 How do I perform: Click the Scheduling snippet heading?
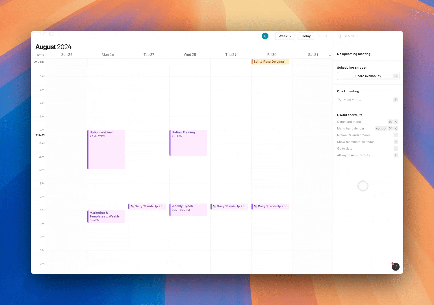point(352,67)
